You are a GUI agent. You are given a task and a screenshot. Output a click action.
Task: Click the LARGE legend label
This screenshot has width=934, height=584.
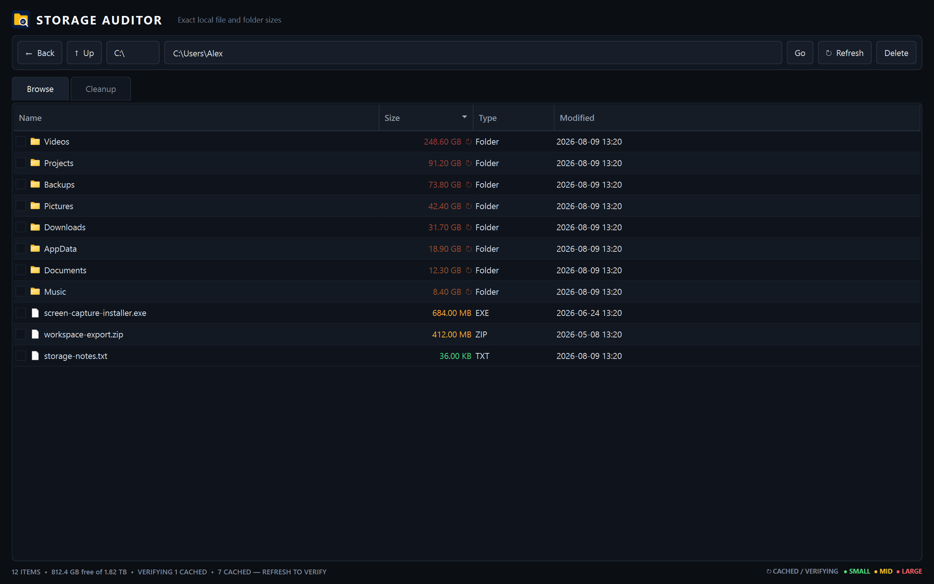(912, 571)
